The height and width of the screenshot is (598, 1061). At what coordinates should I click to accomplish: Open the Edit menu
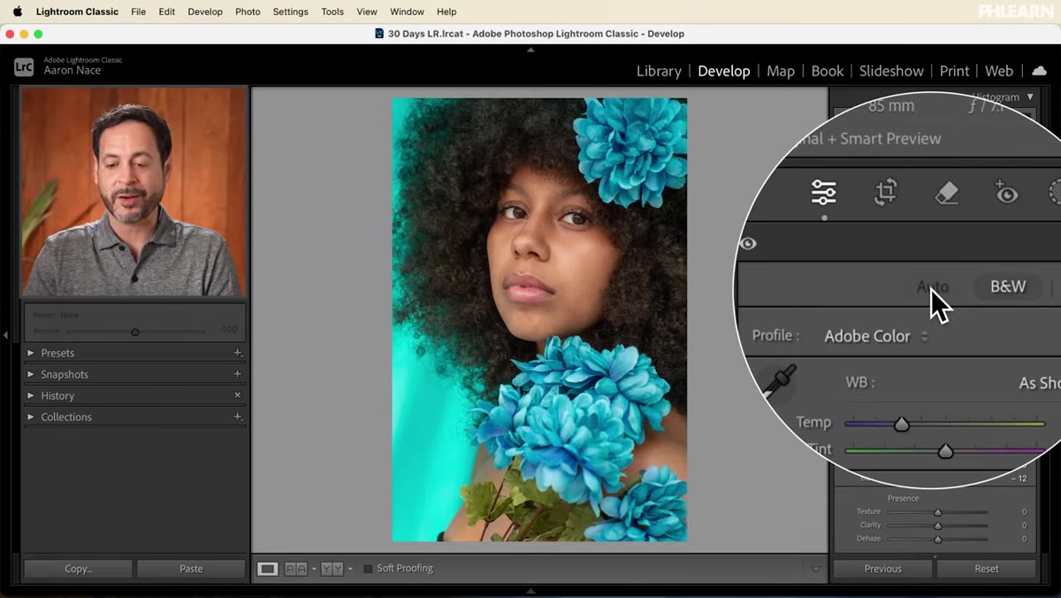167,11
